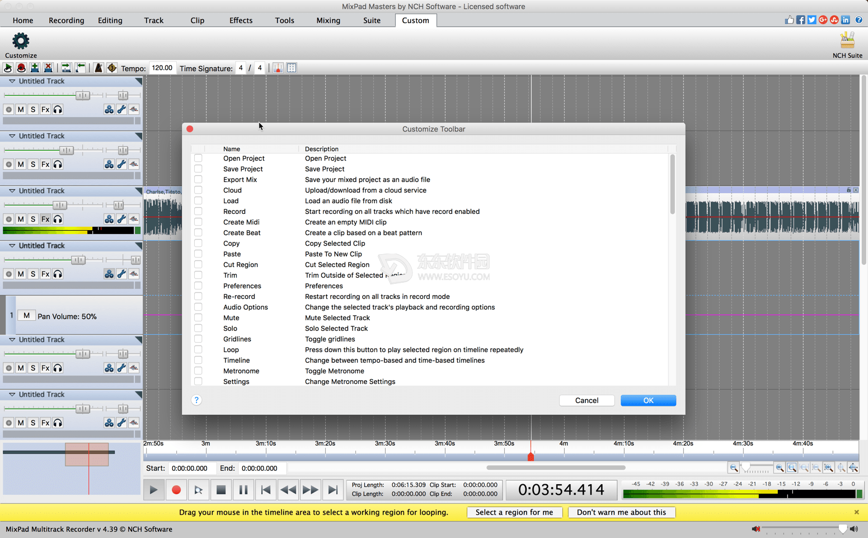Click Don't warn me about this
This screenshot has height=538, width=868.
pos(621,512)
